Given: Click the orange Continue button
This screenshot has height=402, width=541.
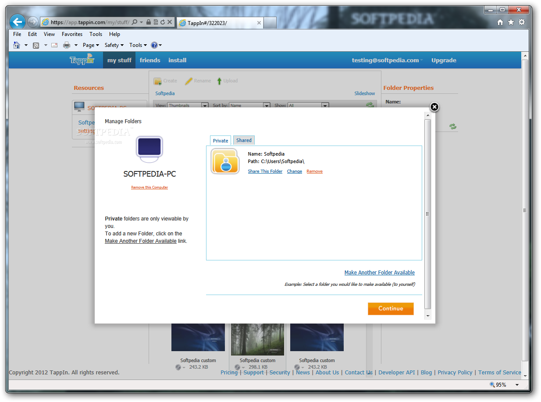Looking at the screenshot, I should (391, 309).
